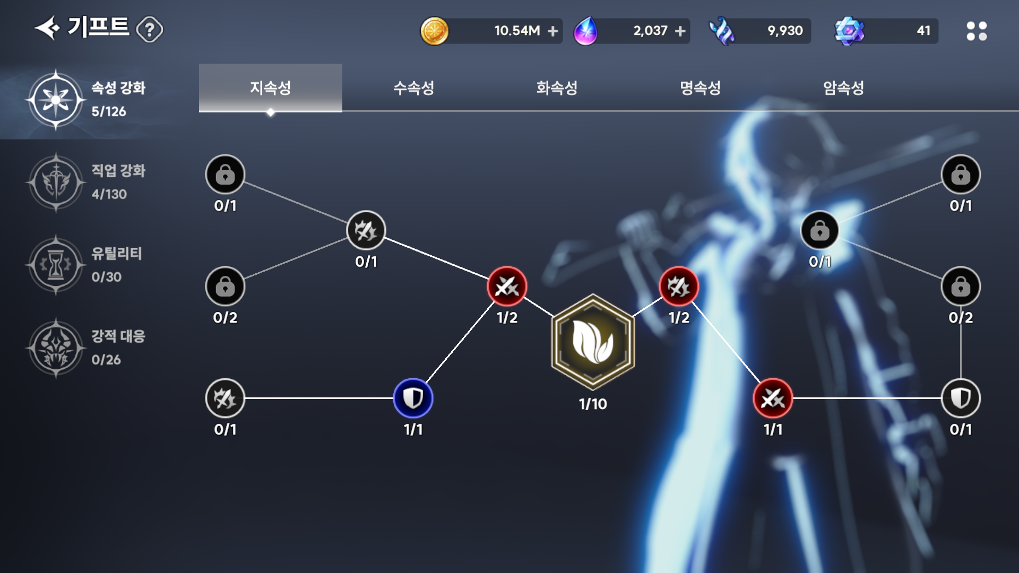Add gems with the plus beside 2,037
Screen dimensions: 1019x573
680,31
